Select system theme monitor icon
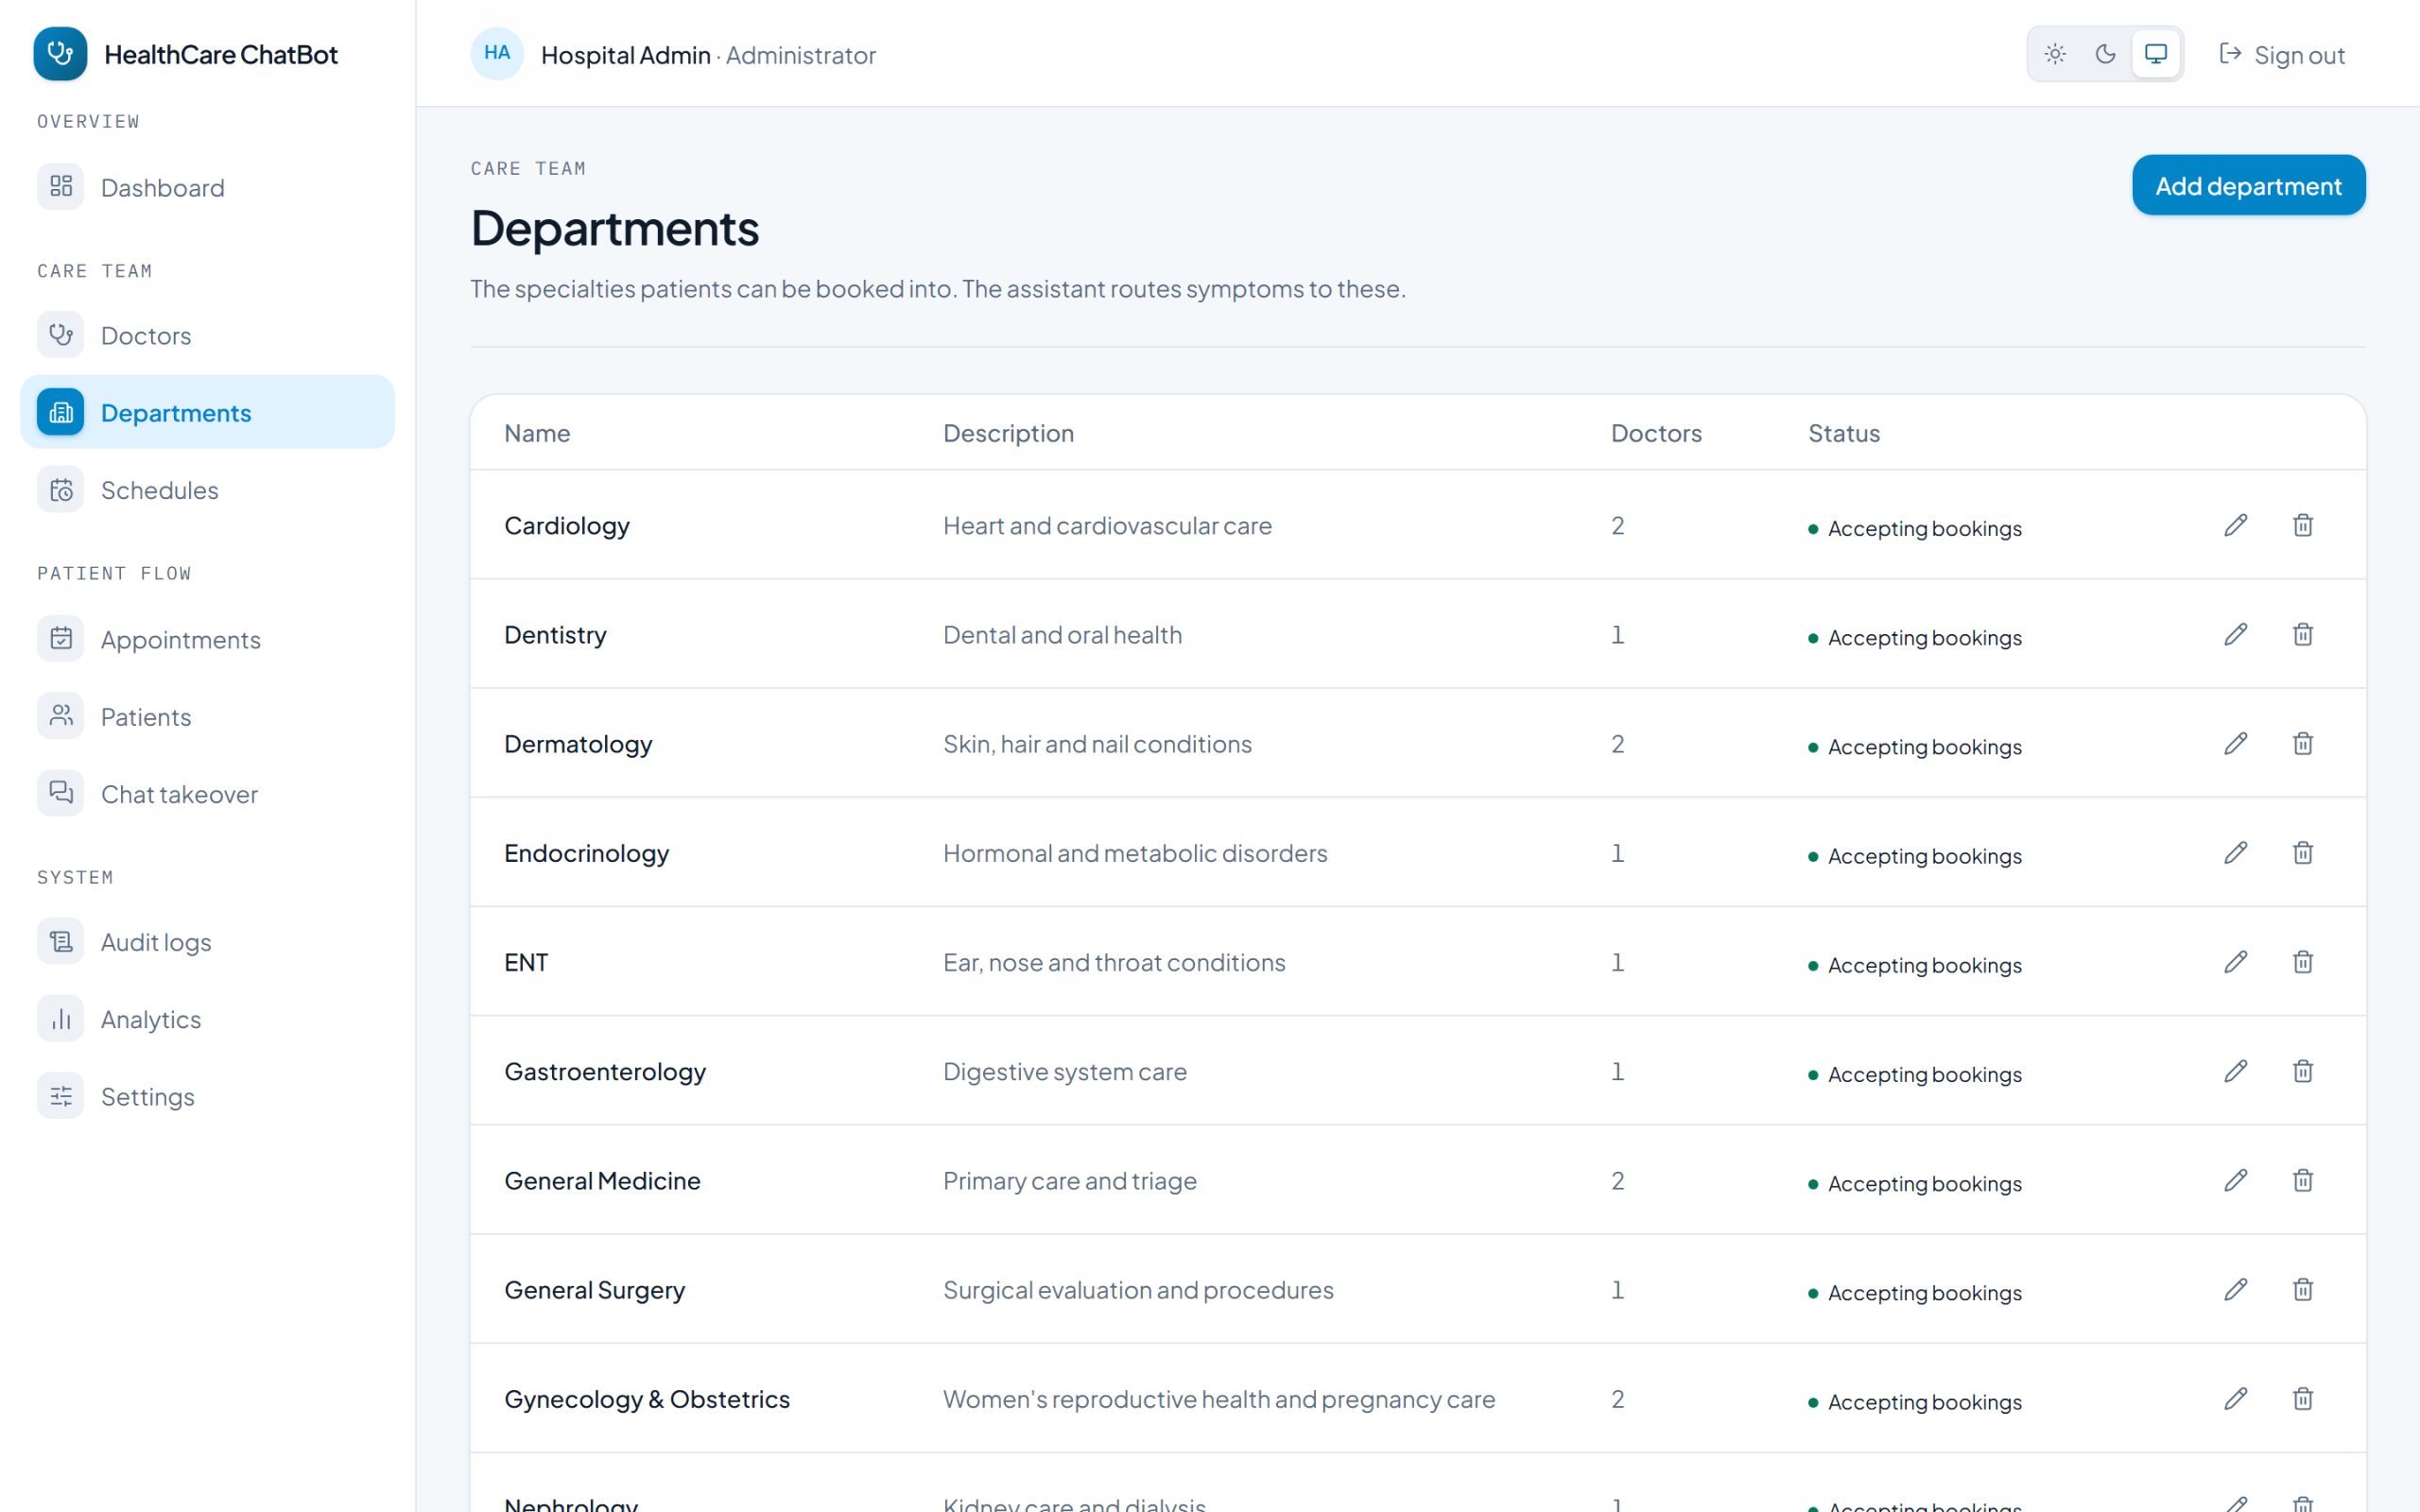This screenshot has width=2420, height=1512. tap(2155, 54)
